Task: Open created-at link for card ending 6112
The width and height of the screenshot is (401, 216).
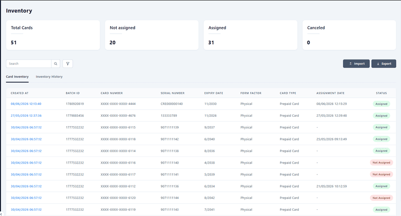Action: (26, 186)
